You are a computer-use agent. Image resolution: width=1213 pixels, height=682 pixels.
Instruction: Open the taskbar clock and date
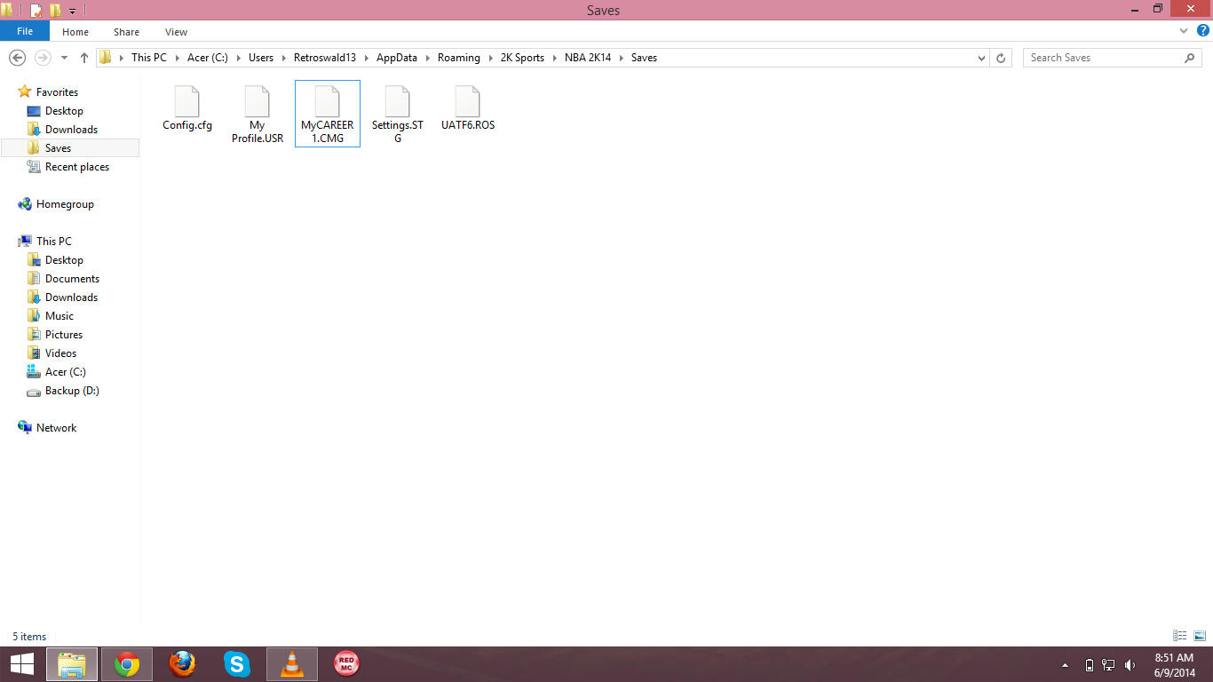coord(1174,665)
